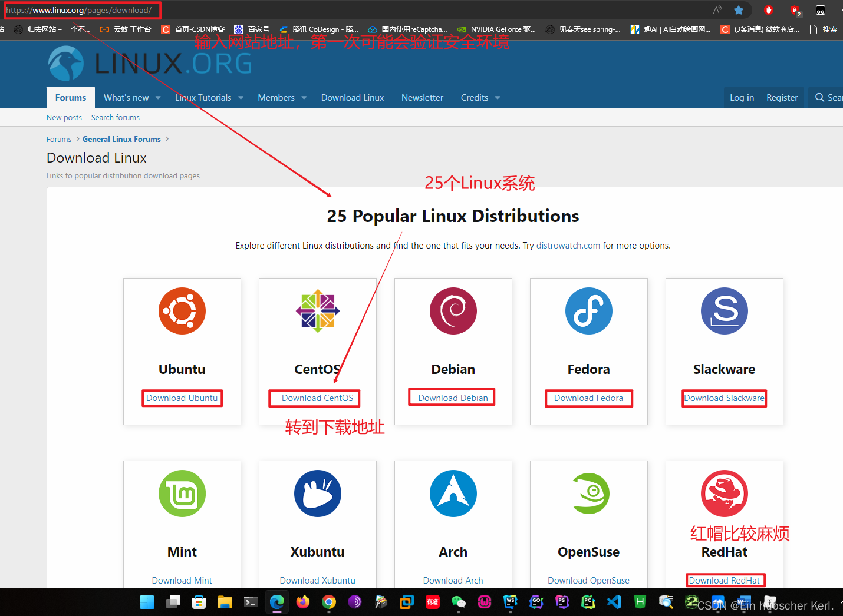The image size is (843, 616).
Task: Open the New posts sub-link
Action: click(x=64, y=118)
